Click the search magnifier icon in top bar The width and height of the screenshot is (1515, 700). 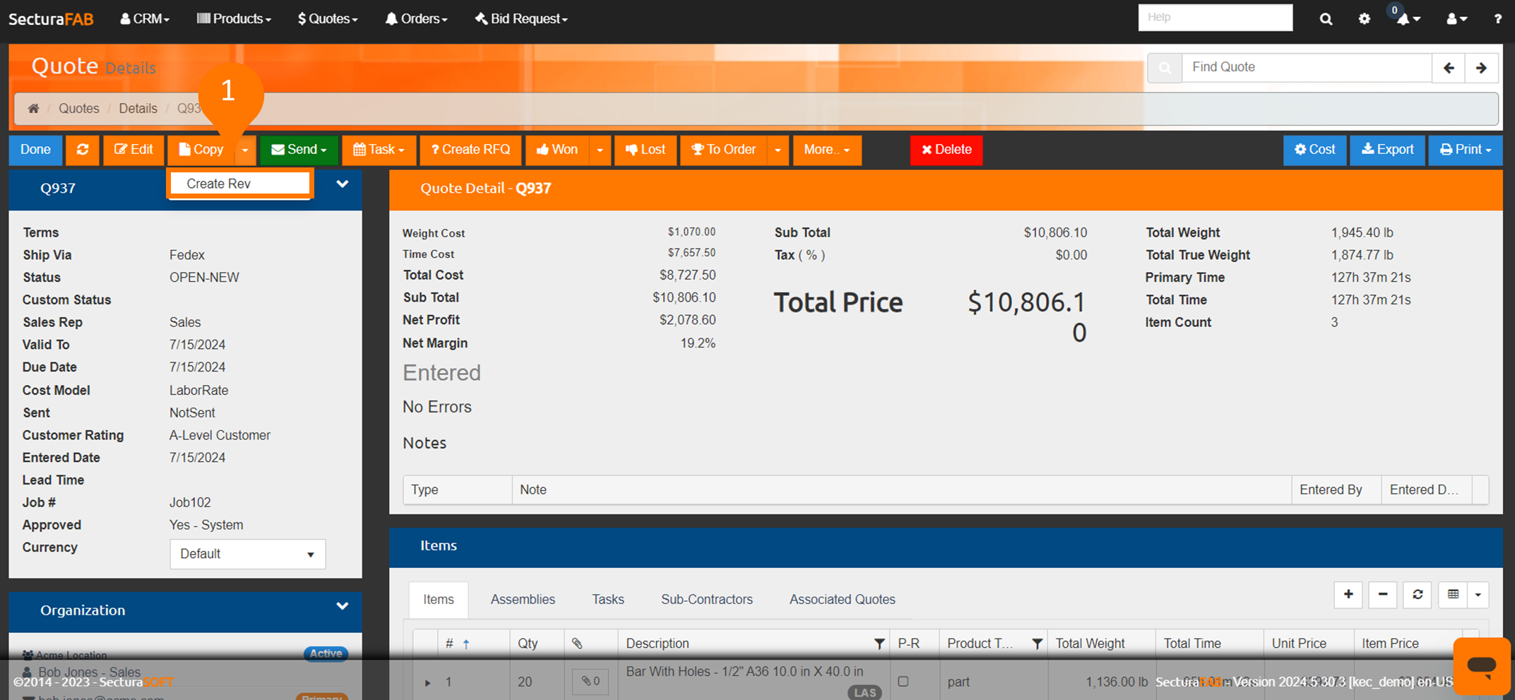pyautogui.click(x=1326, y=19)
